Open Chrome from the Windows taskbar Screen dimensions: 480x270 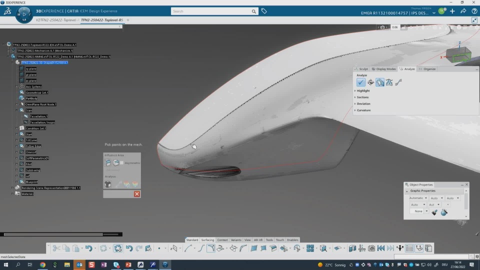point(42,265)
